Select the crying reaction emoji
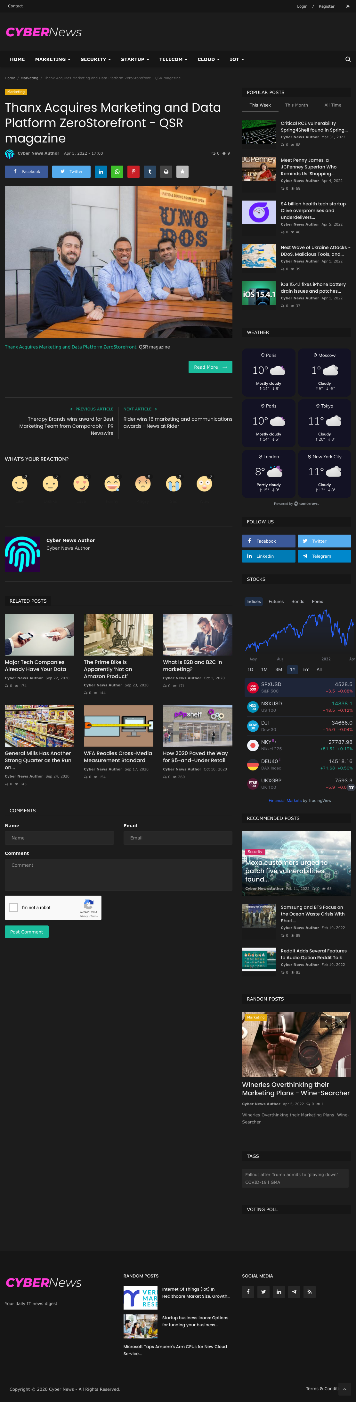Screen dimensions: 356x1402 click(x=174, y=483)
